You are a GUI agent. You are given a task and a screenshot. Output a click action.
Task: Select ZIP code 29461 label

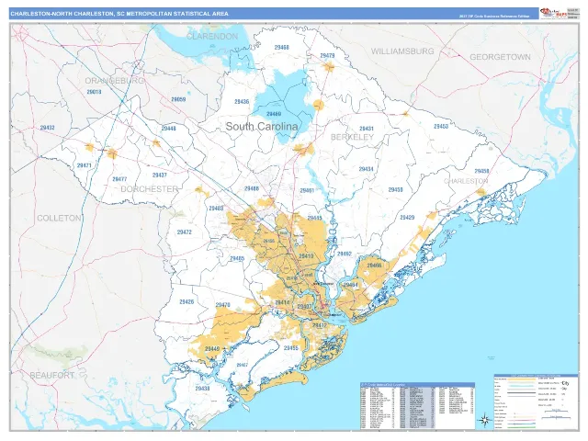click(x=307, y=190)
